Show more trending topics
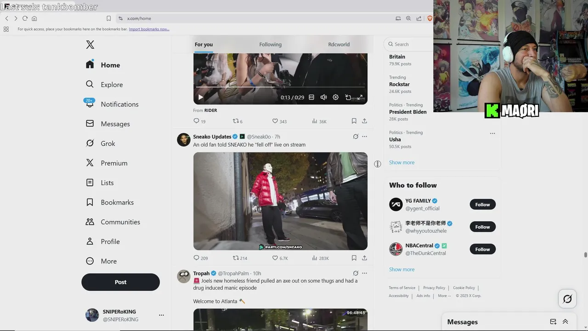This screenshot has width=588, height=331. (x=401, y=162)
